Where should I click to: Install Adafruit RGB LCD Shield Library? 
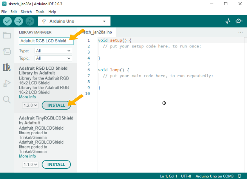pos(56,105)
